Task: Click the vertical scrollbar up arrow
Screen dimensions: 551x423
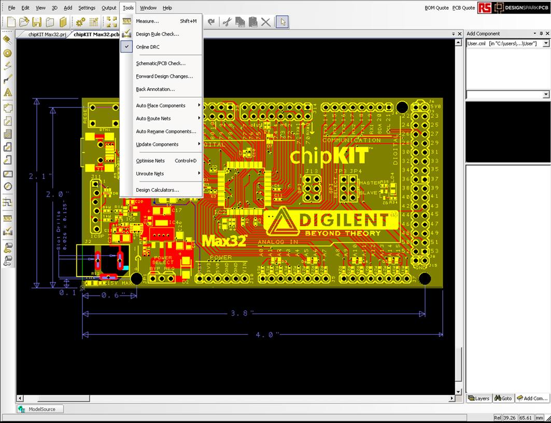Action: (x=458, y=43)
